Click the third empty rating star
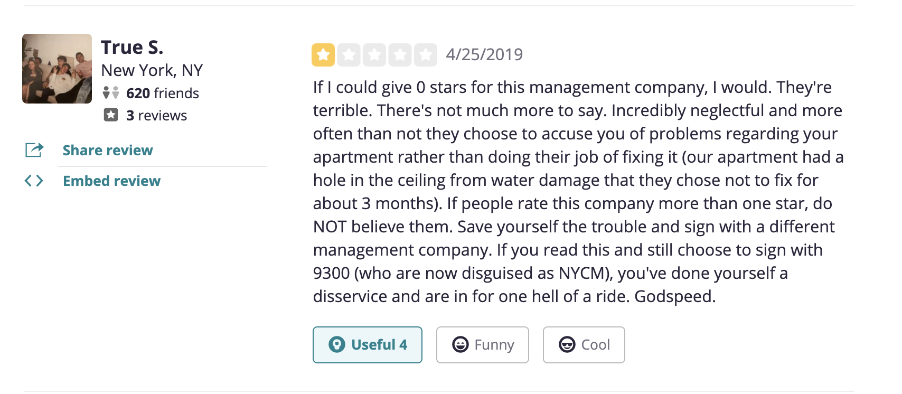This screenshot has width=902, height=394. coord(374,55)
